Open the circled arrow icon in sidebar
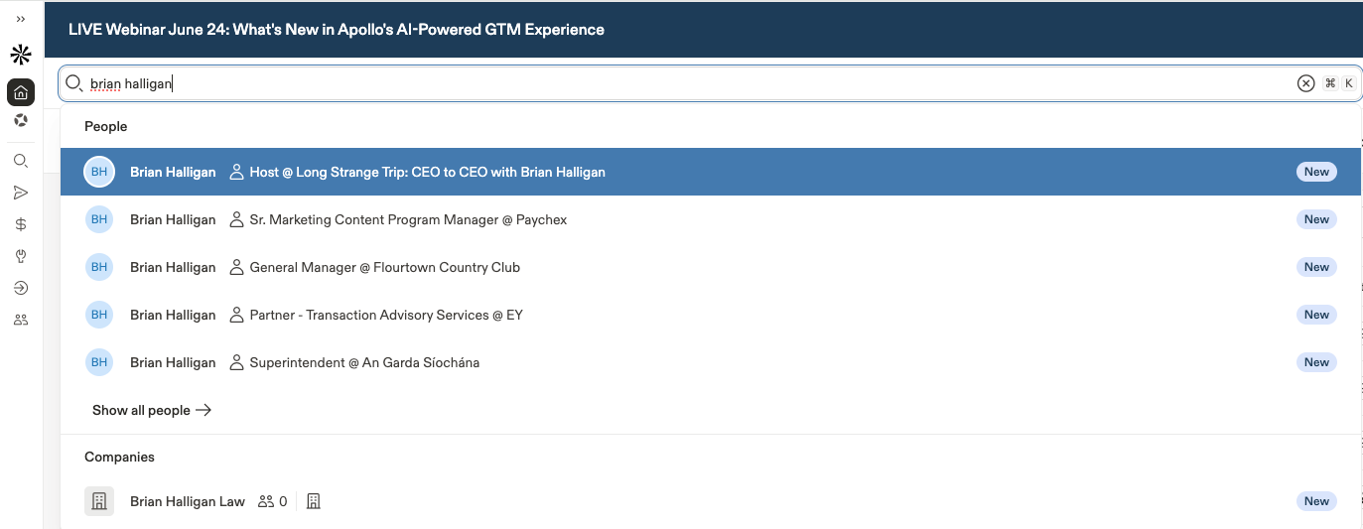Image resolution: width=1363 pixels, height=529 pixels. point(21,288)
